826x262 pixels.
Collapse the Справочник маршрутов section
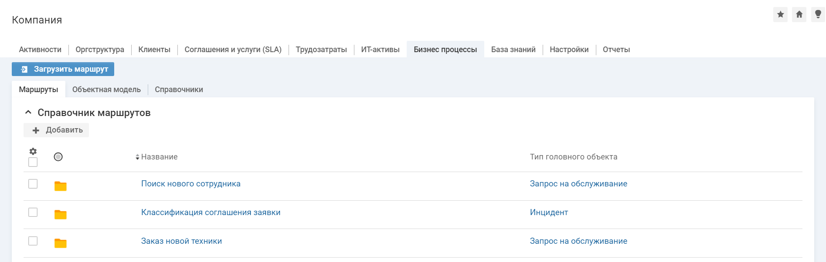point(28,113)
